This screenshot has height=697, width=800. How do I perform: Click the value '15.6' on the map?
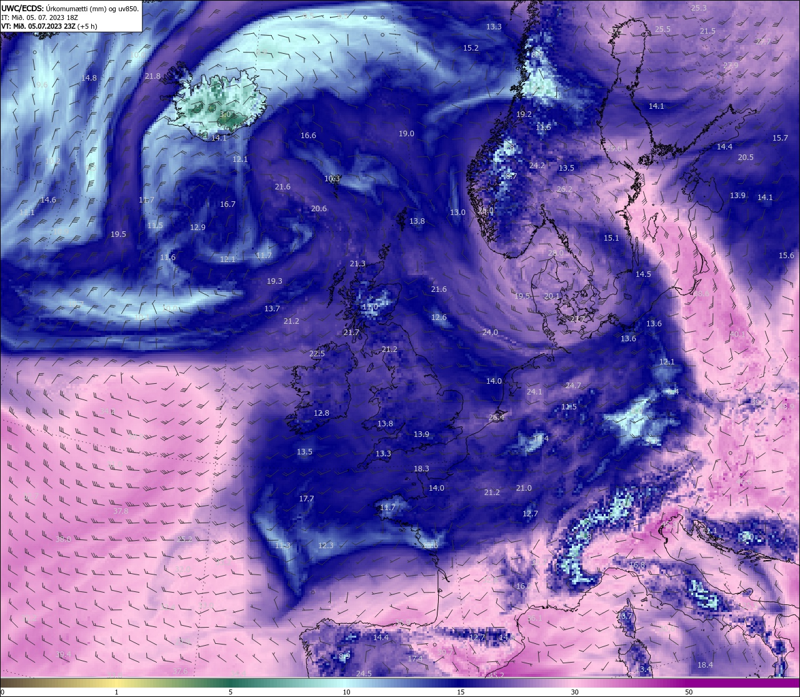pyautogui.click(x=786, y=256)
